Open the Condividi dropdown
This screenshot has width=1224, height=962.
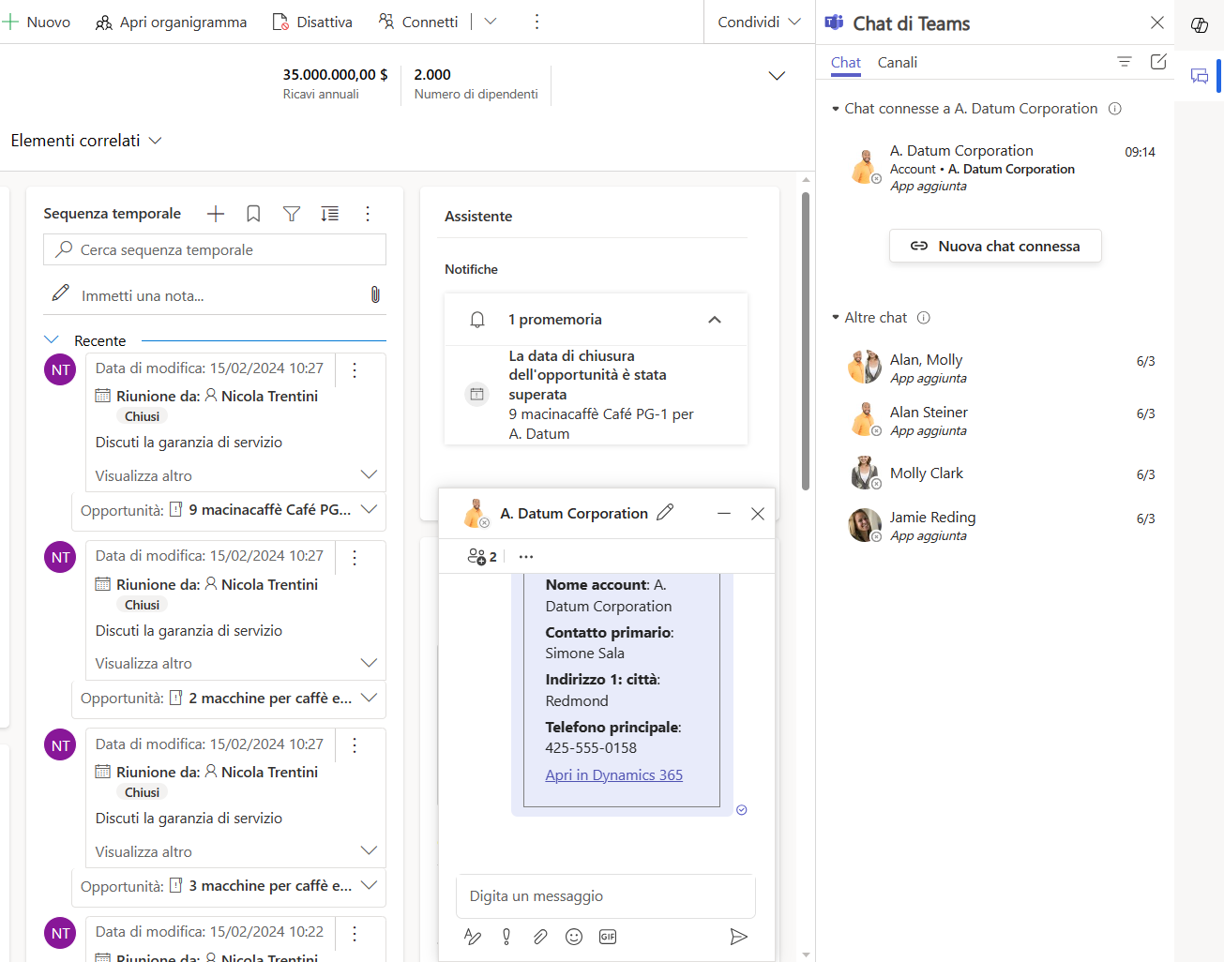tap(760, 22)
